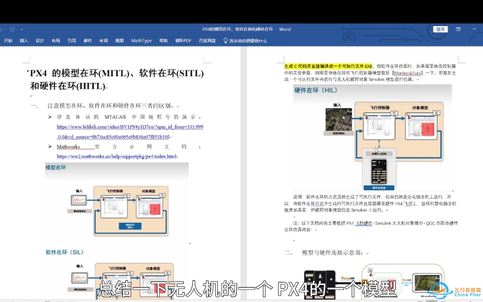Open the 开始 ribbon tab
Viewport: 483px width, 302px height.
(x=8, y=41)
